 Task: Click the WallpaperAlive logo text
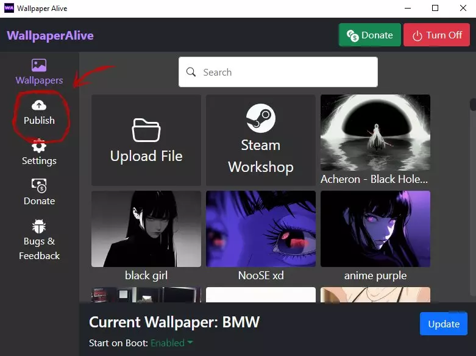(51, 35)
